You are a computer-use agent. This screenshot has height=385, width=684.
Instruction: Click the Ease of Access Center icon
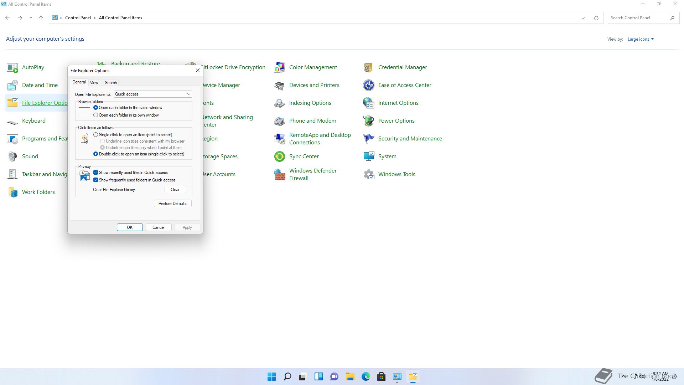click(x=368, y=85)
